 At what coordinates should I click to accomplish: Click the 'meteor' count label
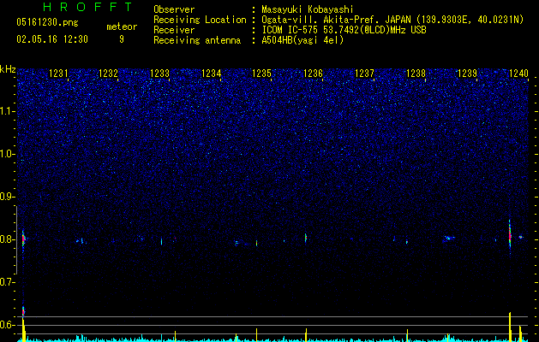[x=122, y=27]
